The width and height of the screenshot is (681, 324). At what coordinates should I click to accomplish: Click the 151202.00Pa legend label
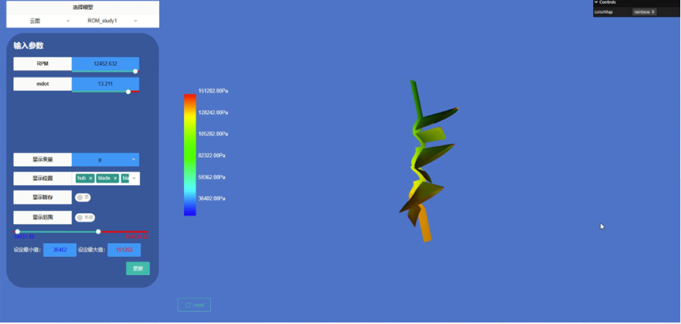[x=213, y=91]
